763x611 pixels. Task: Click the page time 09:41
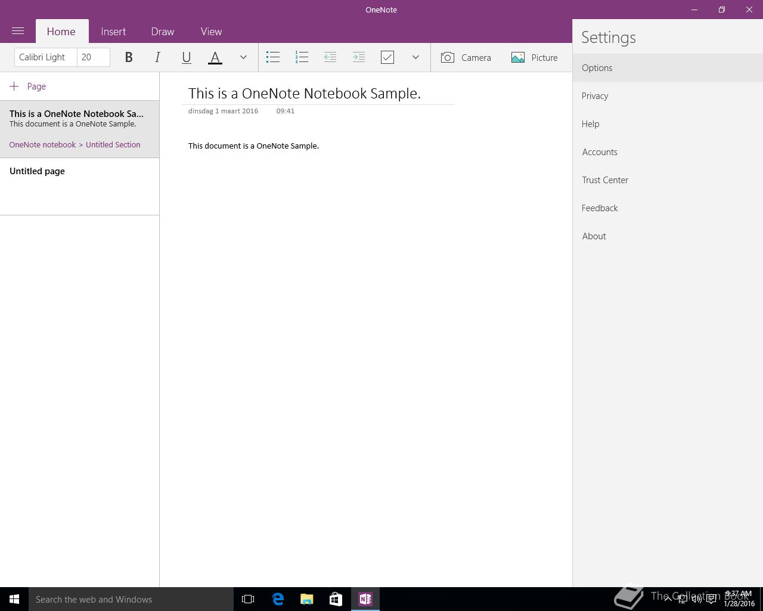285,111
